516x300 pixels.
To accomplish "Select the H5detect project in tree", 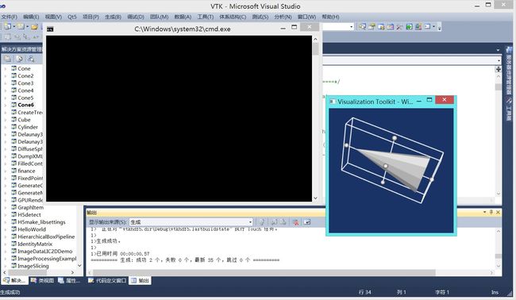I will click(x=29, y=215).
